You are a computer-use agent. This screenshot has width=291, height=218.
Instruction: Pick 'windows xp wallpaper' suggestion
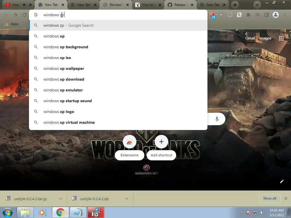coord(118,68)
